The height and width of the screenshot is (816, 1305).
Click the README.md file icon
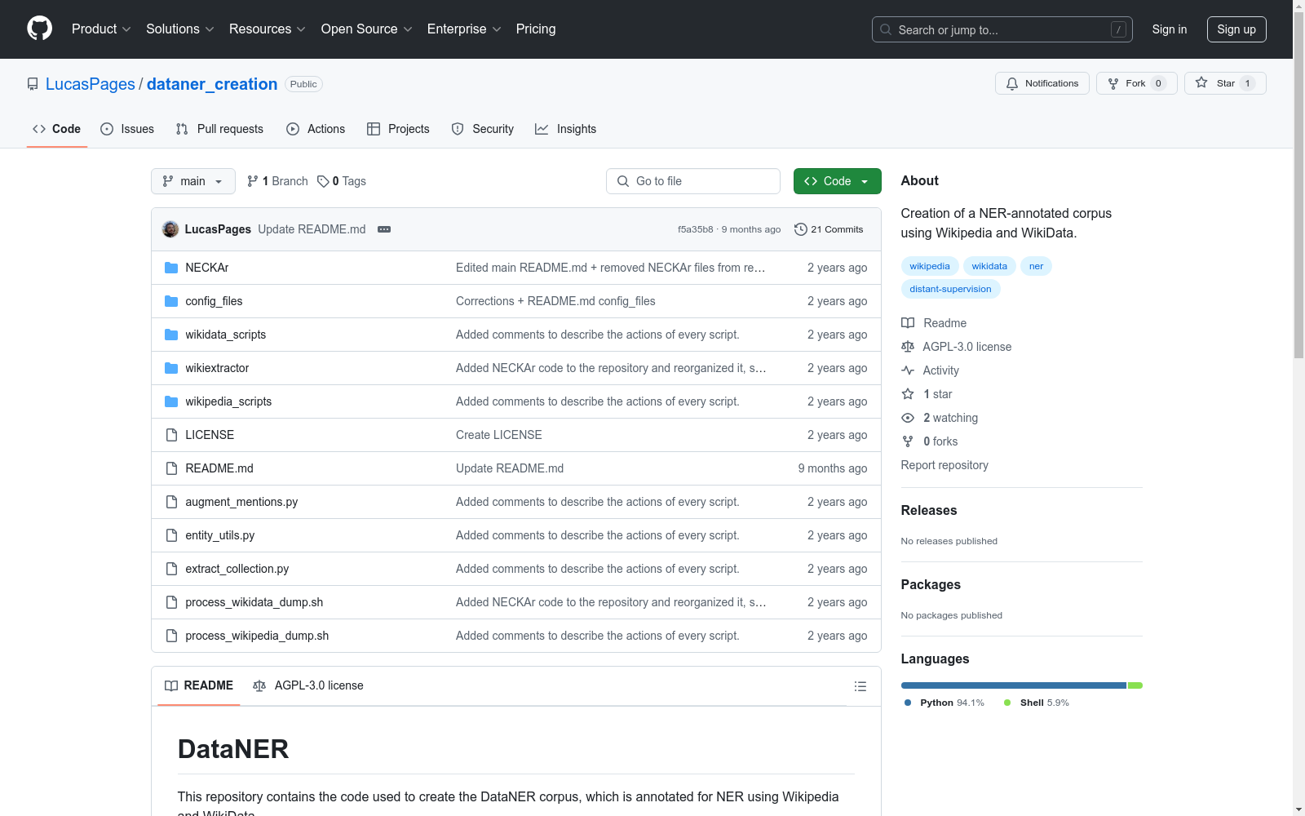point(171,468)
